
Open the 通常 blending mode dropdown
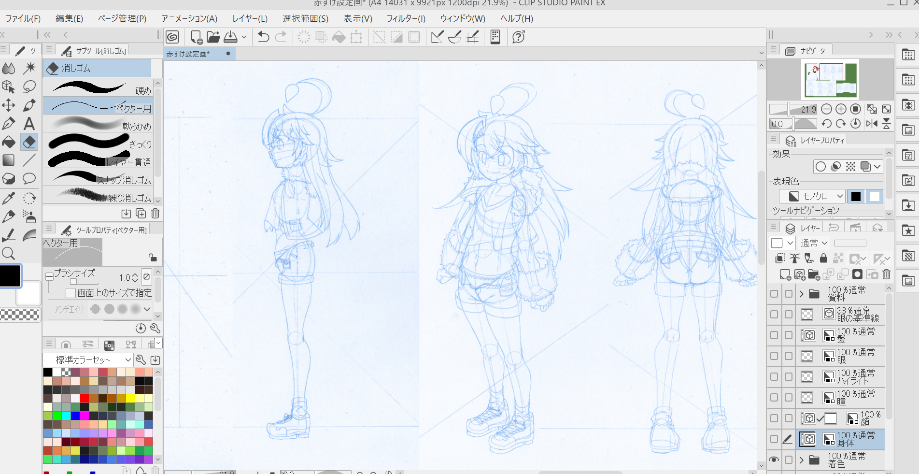click(x=814, y=243)
